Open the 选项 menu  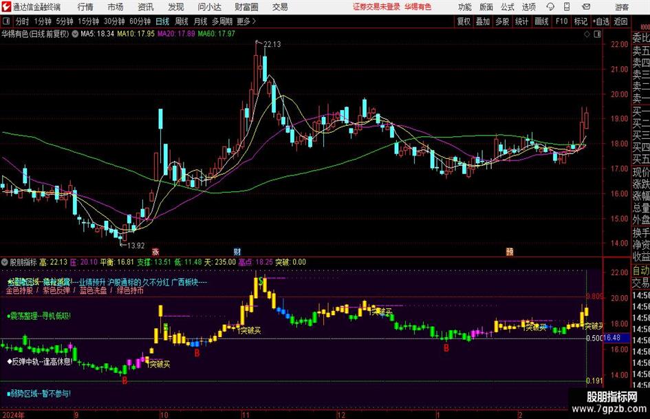coord(528,7)
